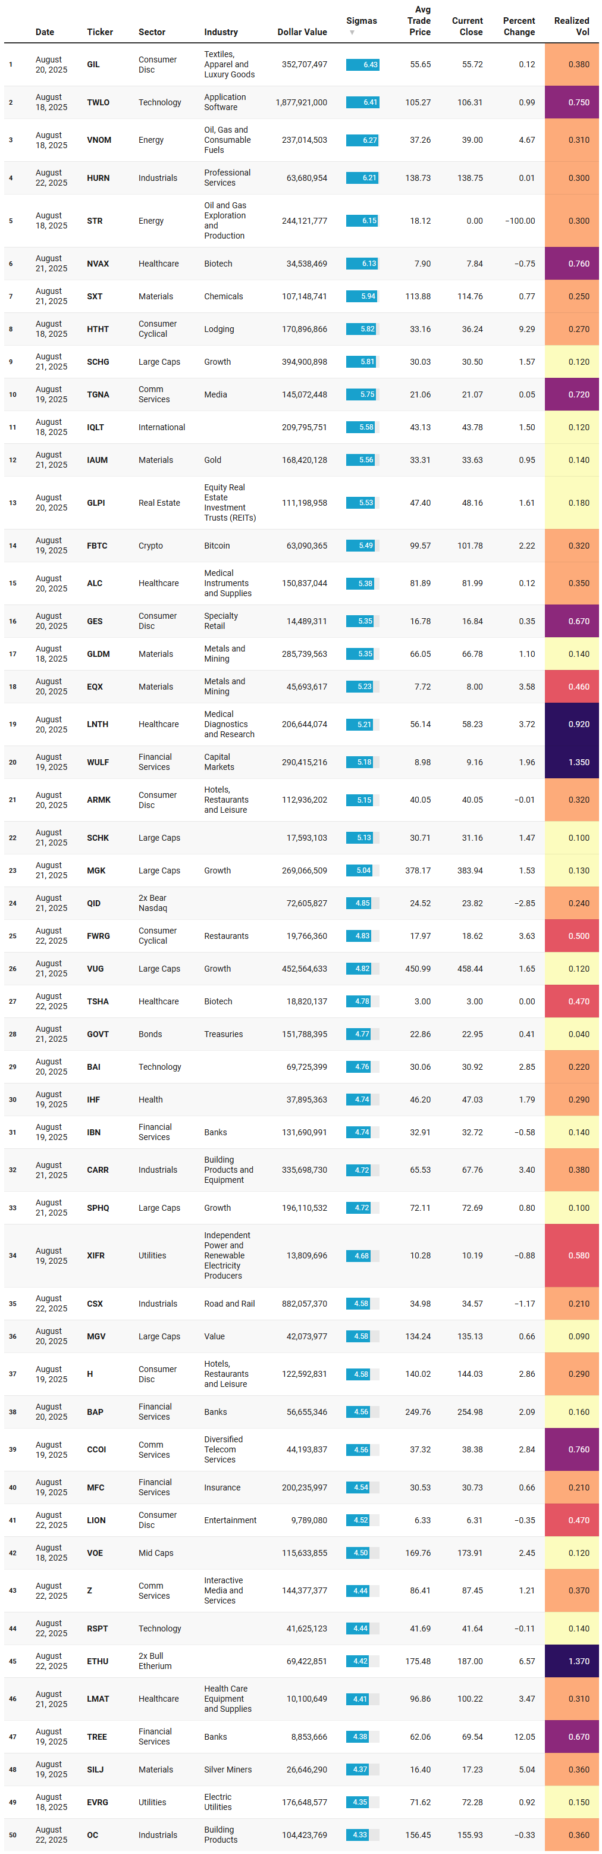Click the 4.33 sigma bar for OC
The height and width of the screenshot is (1854, 602).
358,1834
